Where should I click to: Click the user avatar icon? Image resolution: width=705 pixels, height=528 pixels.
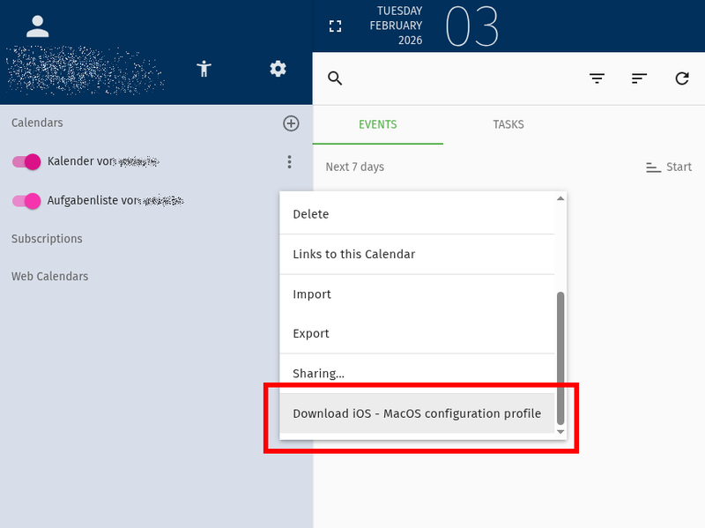pos(37,24)
